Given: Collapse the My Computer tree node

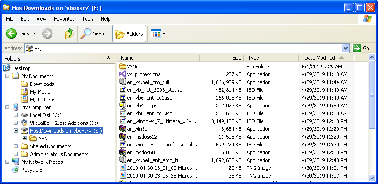Looking at the screenshot, I should click(7, 107).
